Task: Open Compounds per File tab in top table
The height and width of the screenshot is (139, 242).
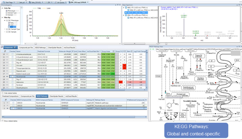Action: (26, 47)
